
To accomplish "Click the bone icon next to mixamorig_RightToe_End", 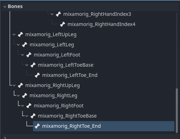I will pos(37,126).
